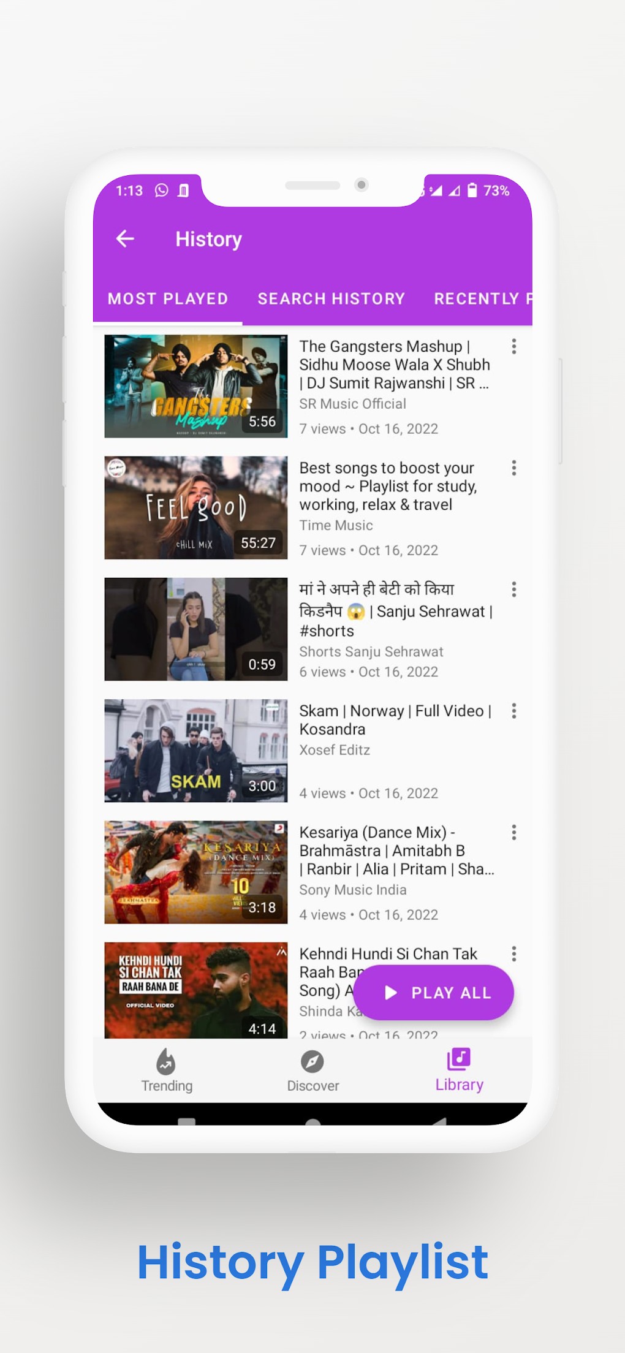Tap the 1:13 clock in status bar
This screenshot has width=625, height=1353.
pyautogui.click(x=129, y=191)
